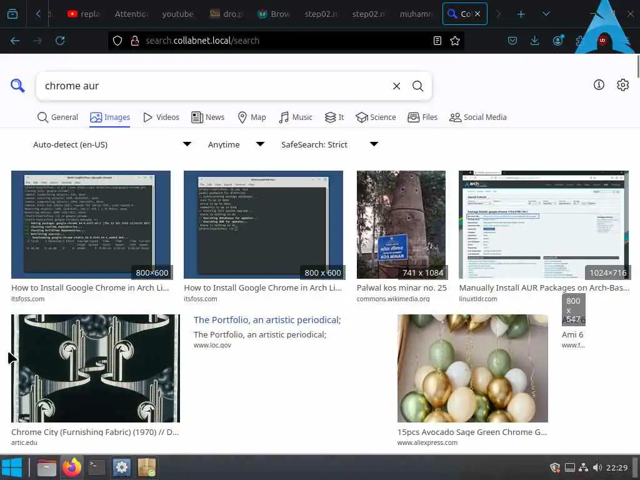This screenshot has height=480, width=640.
Task: Toggle reader view icon in address bar
Action: pos(437,41)
